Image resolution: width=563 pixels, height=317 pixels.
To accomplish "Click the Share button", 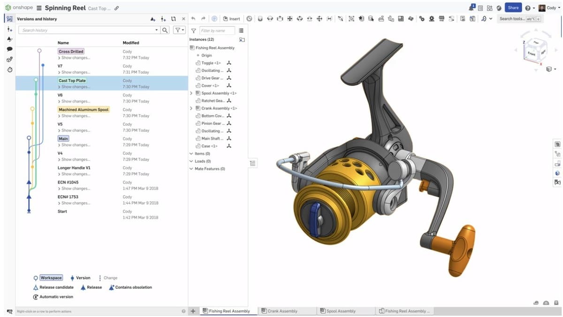I will pyautogui.click(x=513, y=8).
